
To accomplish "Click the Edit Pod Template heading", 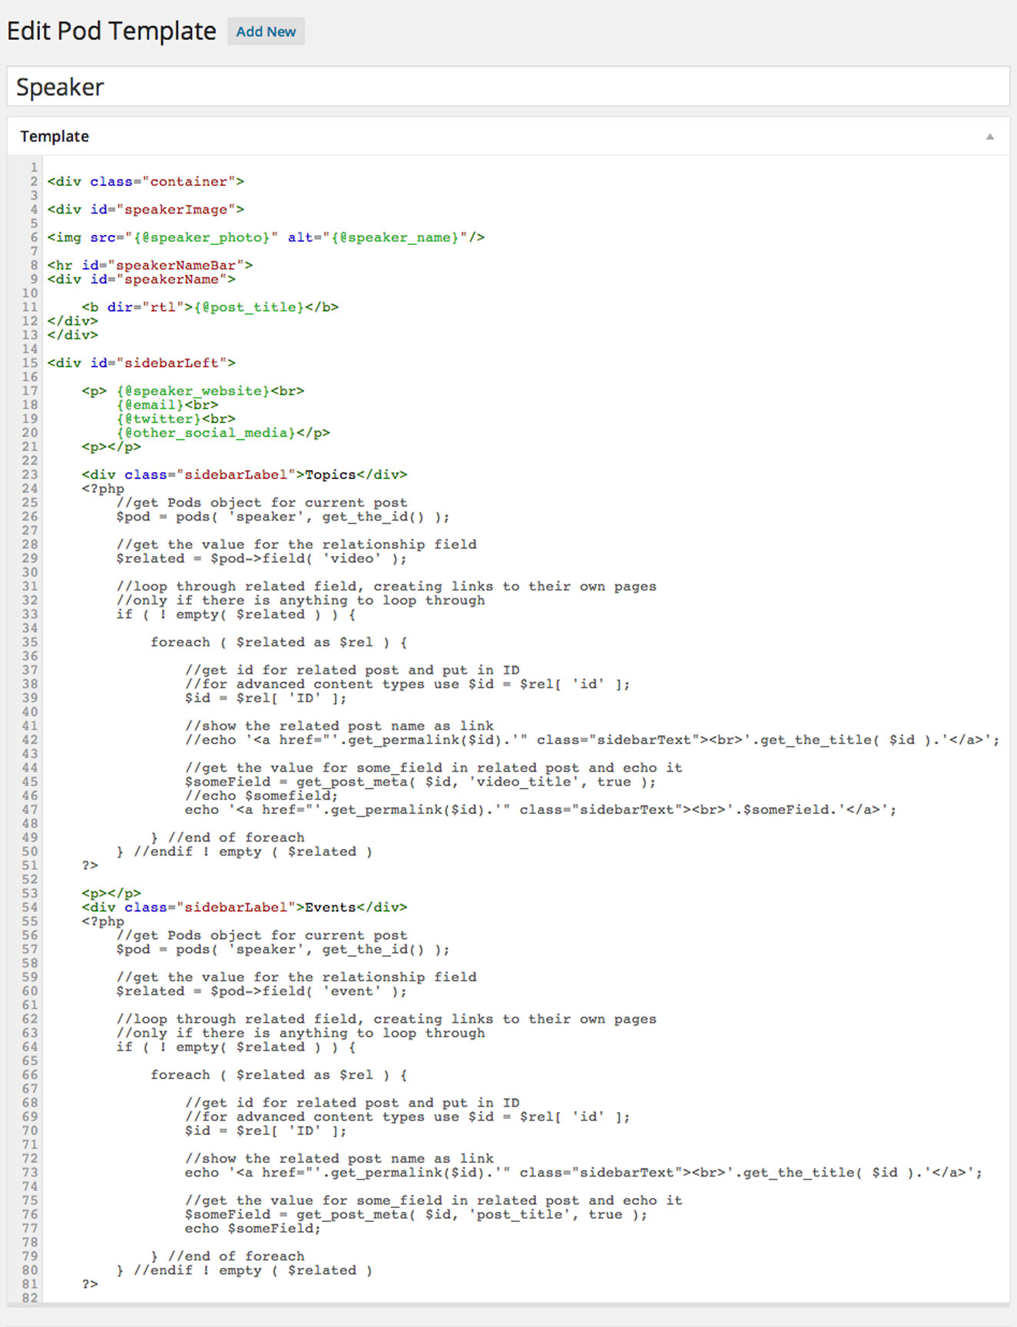I will [x=112, y=31].
